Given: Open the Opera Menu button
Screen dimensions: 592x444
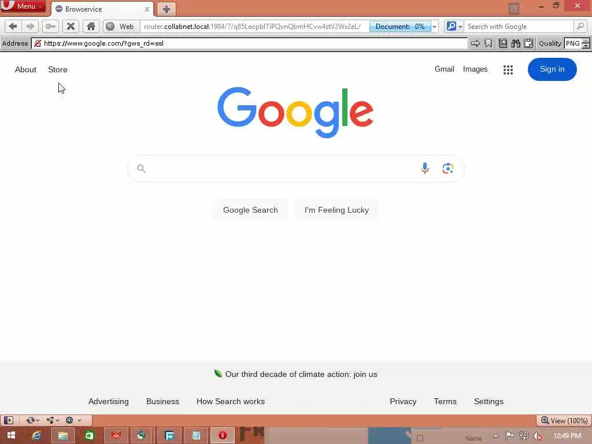Looking at the screenshot, I should pos(23,6).
